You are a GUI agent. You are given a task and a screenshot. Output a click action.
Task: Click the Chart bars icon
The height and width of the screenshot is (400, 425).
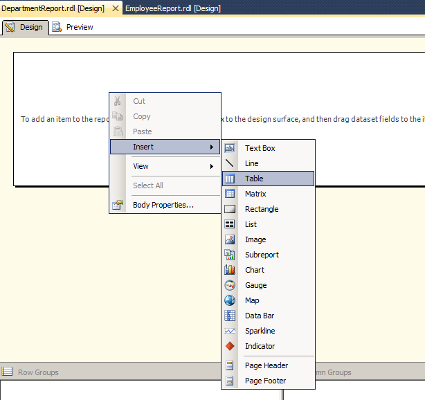tap(230, 270)
